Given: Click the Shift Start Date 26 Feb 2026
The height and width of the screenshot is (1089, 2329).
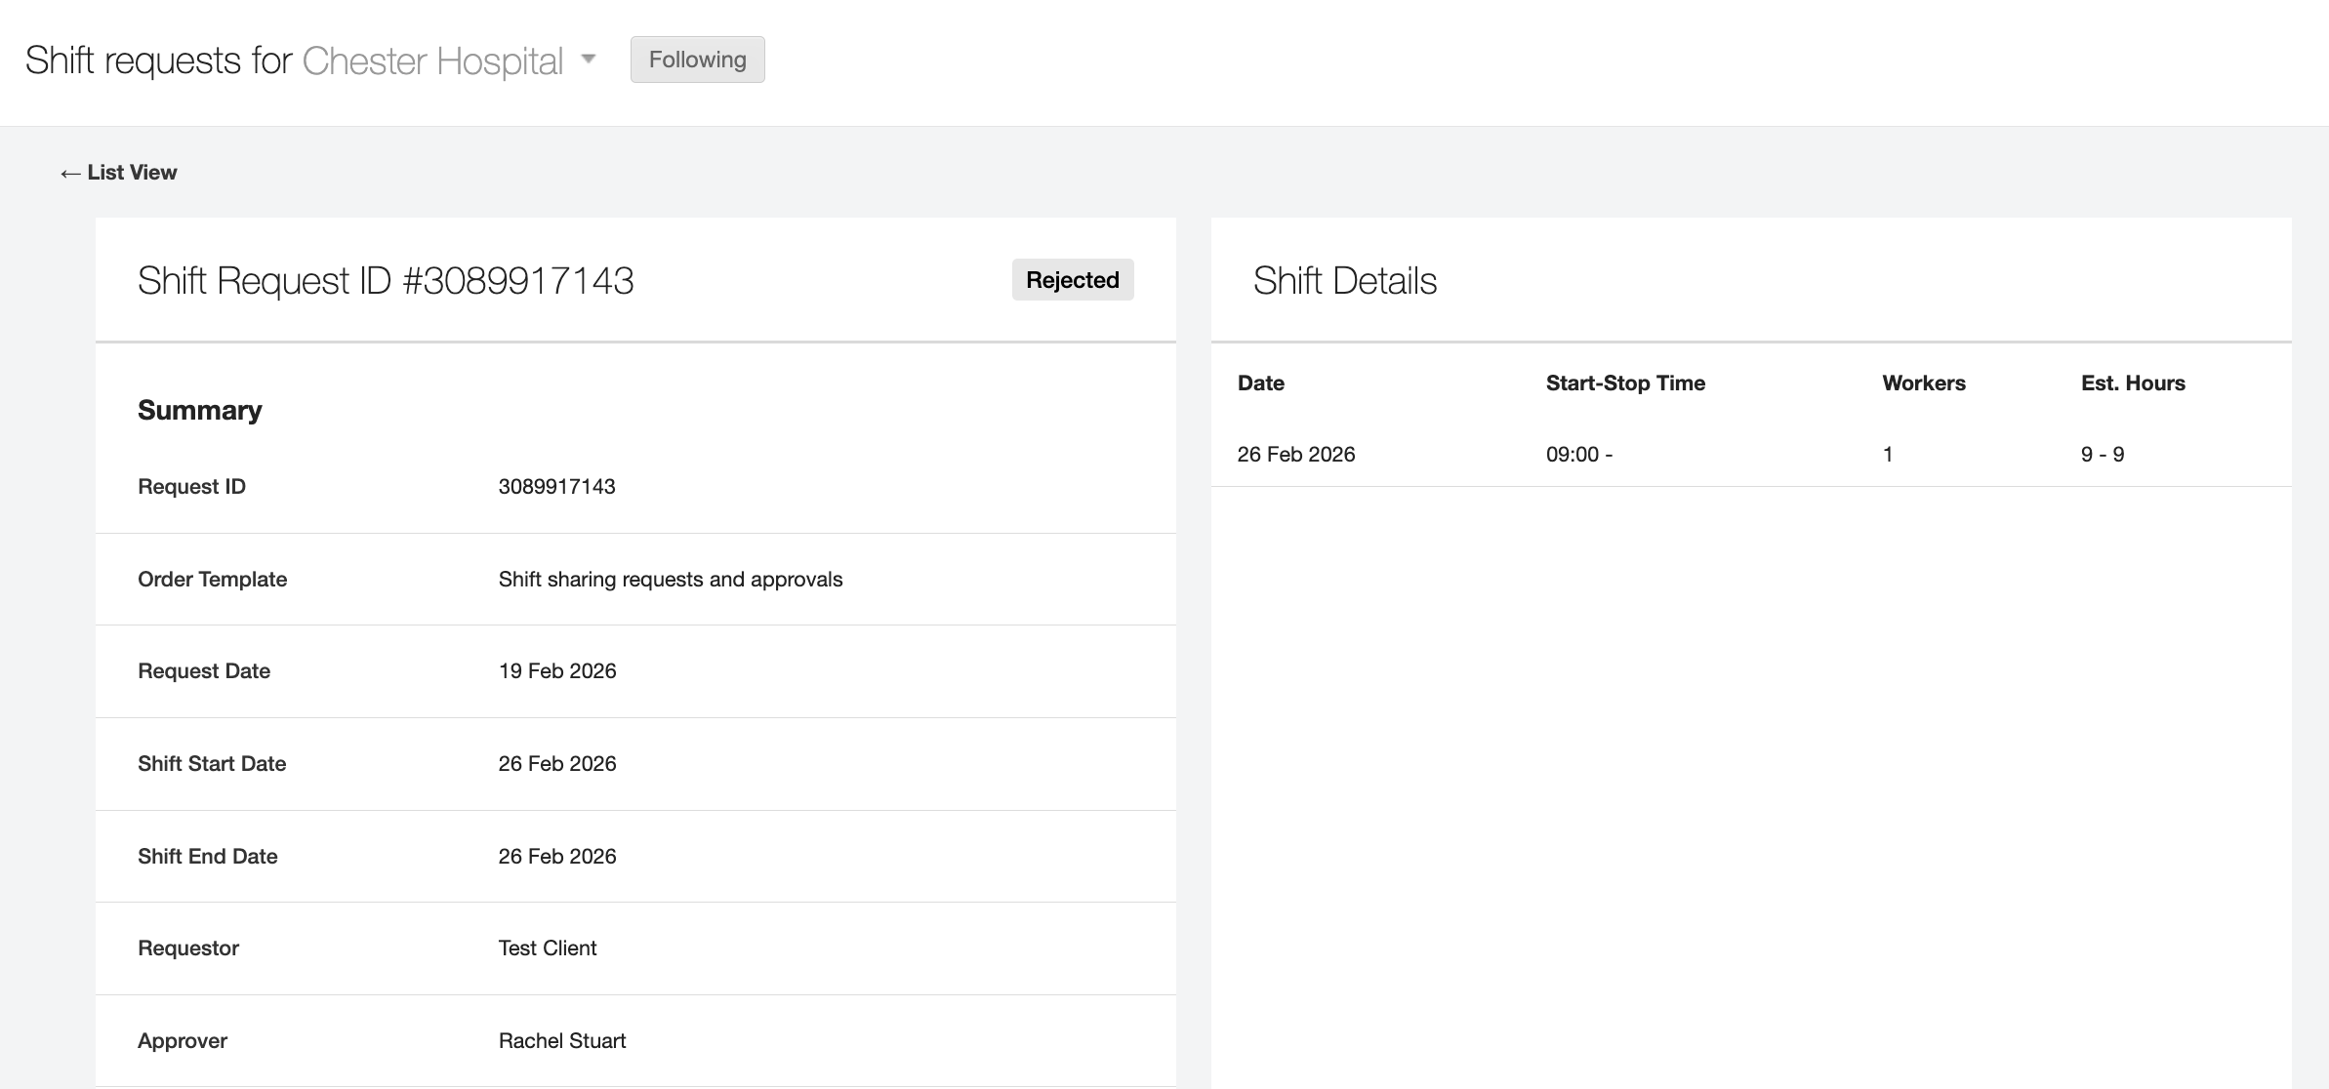Looking at the screenshot, I should point(556,763).
